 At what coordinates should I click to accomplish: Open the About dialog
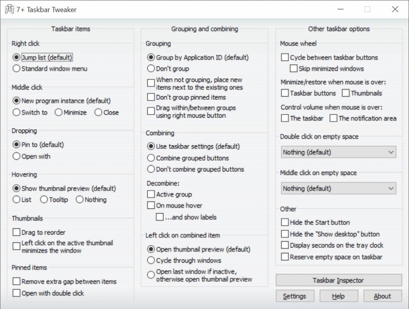point(382,296)
